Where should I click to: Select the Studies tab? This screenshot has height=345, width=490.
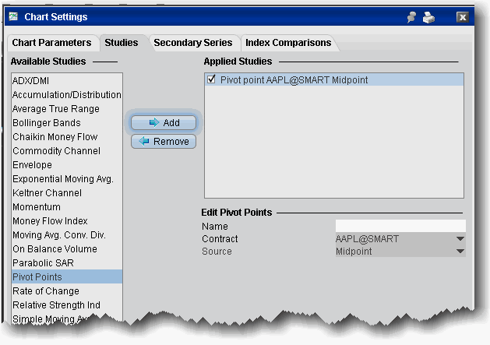[x=122, y=43]
